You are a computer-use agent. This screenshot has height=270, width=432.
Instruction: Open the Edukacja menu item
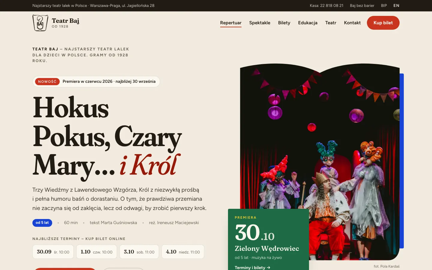(x=308, y=23)
